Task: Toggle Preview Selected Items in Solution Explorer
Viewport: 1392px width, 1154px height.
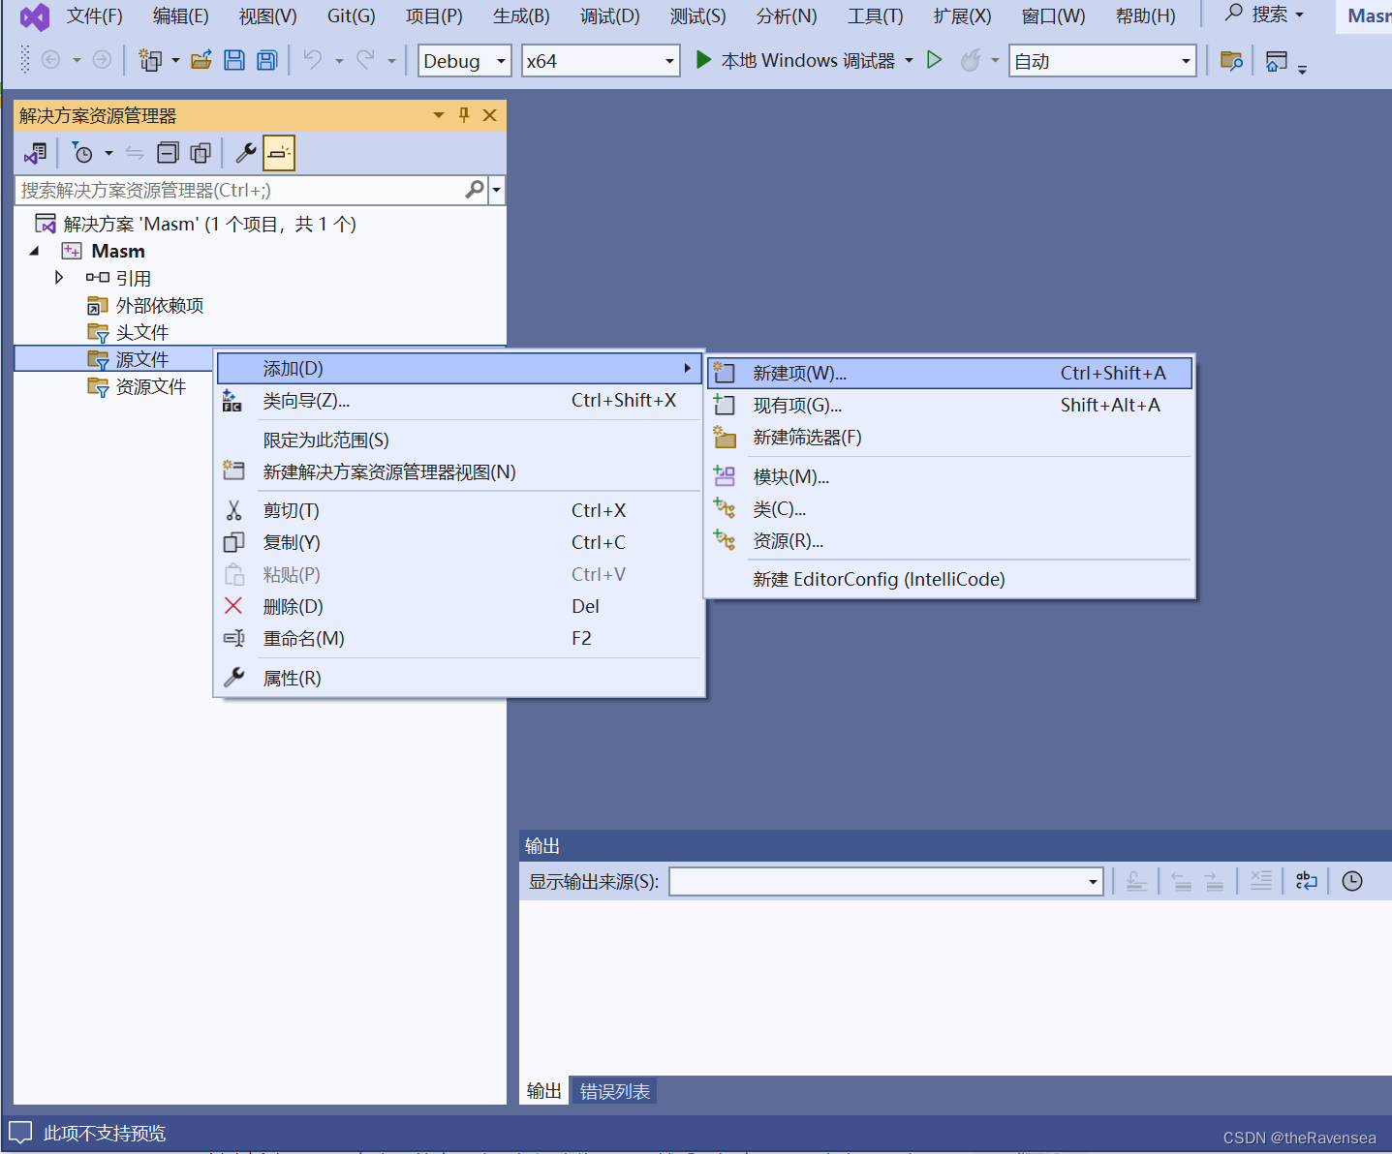Action: pyautogui.click(x=279, y=152)
